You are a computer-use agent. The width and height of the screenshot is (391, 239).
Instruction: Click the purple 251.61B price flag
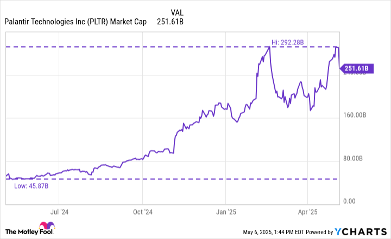[357, 68]
